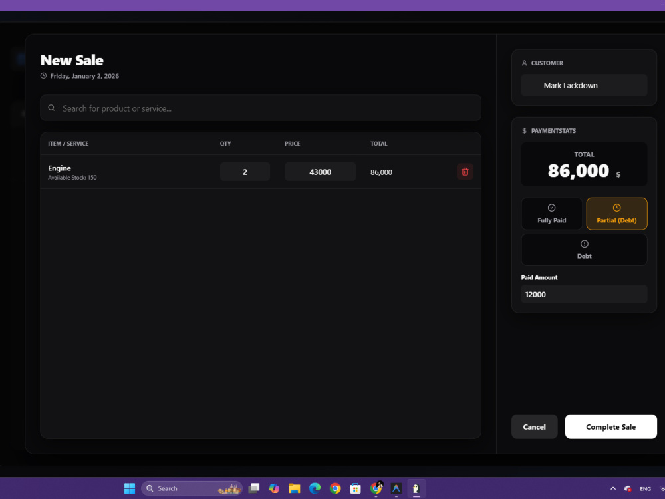Cancel the new sale
Image resolution: width=665 pixels, height=499 pixels.
[x=535, y=427]
